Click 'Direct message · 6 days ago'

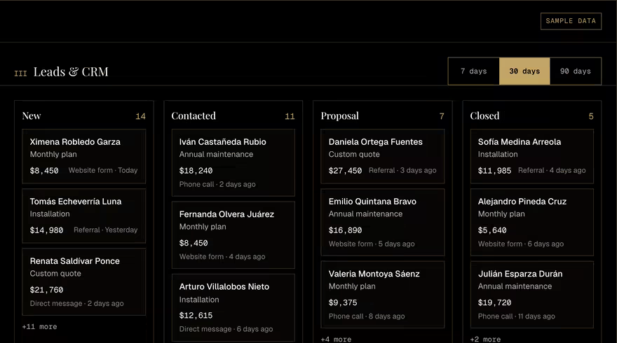click(226, 329)
